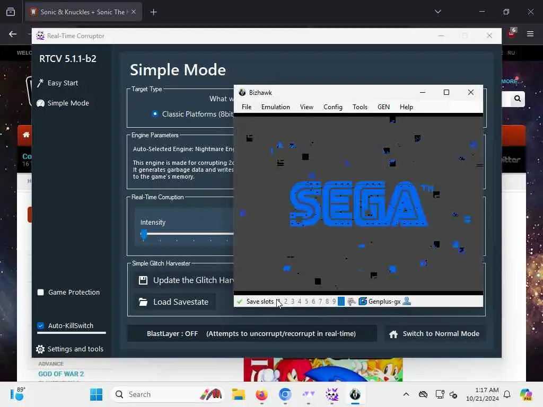This screenshot has height=407, width=543.
Task: Select Classic Platforms radio button
Action: tap(155, 114)
